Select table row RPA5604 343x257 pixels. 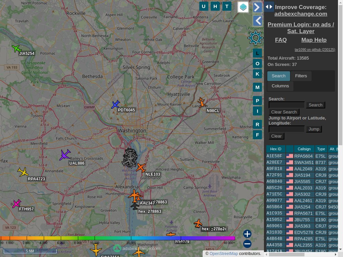tap(302, 156)
